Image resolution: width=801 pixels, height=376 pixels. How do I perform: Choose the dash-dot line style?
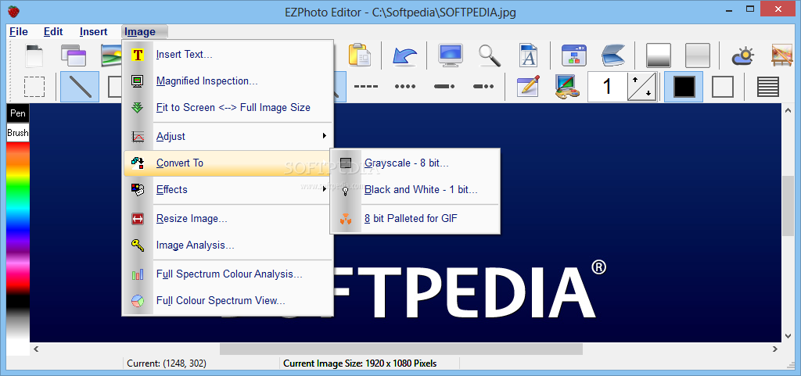444,87
